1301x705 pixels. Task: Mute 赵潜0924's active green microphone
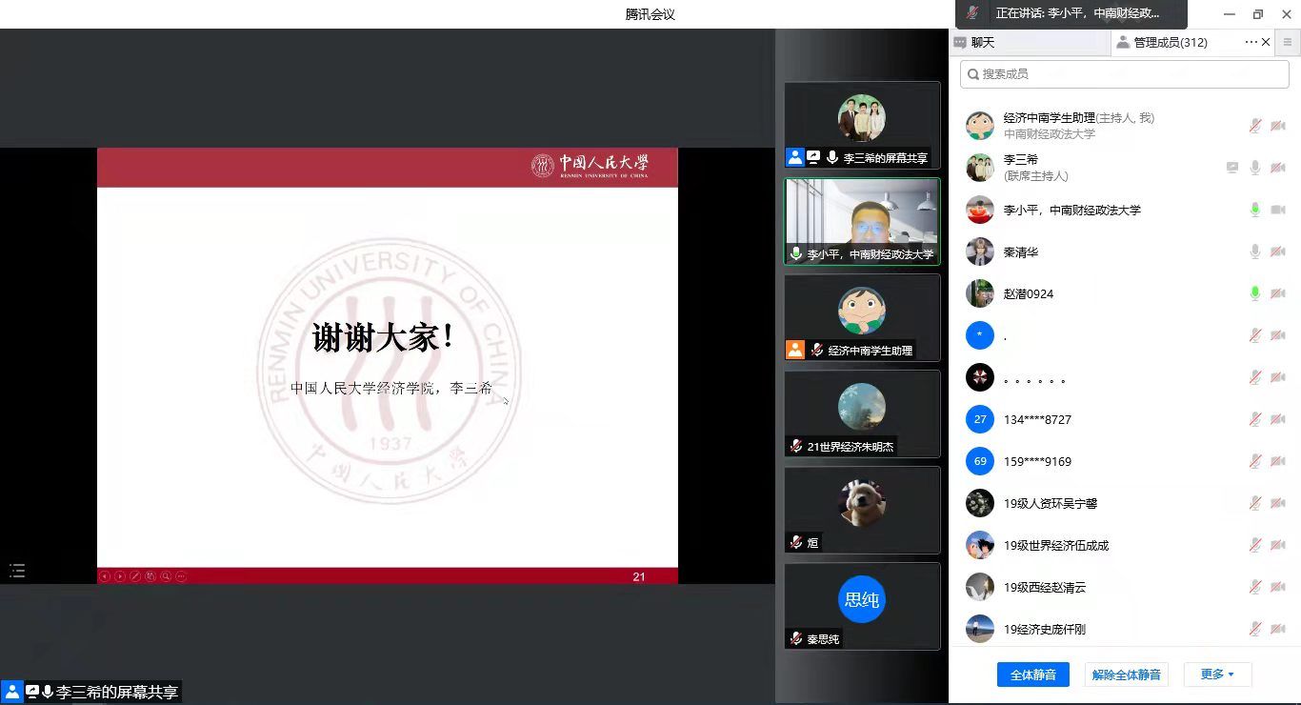(1255, 293)
